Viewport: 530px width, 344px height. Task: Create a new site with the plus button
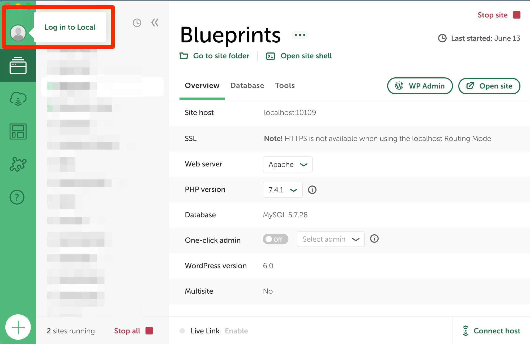coord(18,327)
